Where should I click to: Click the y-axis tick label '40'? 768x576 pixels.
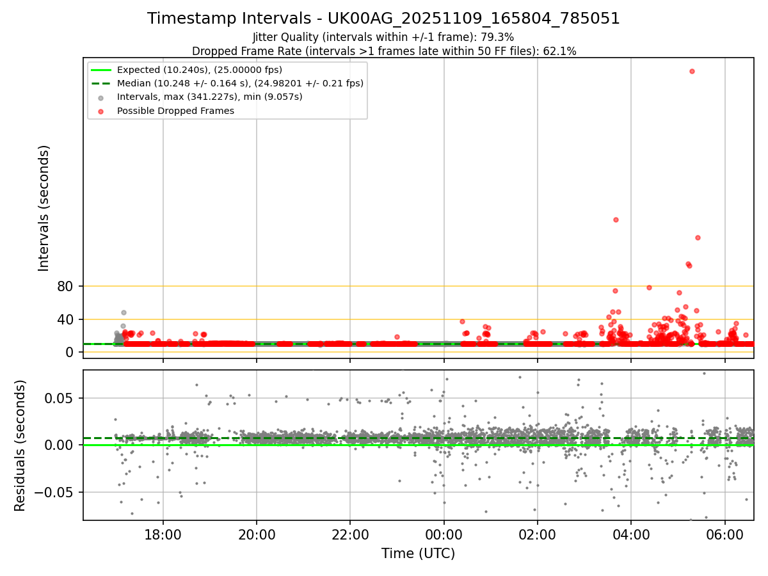coord(67,319)
